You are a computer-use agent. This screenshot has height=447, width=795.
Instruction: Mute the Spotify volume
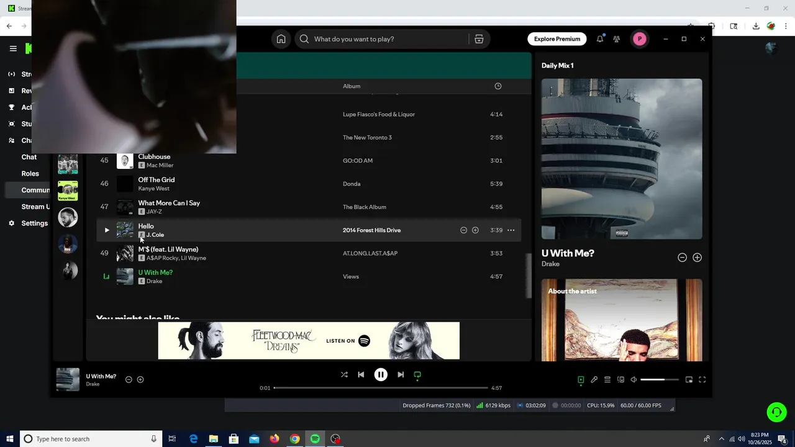[634, 380]
